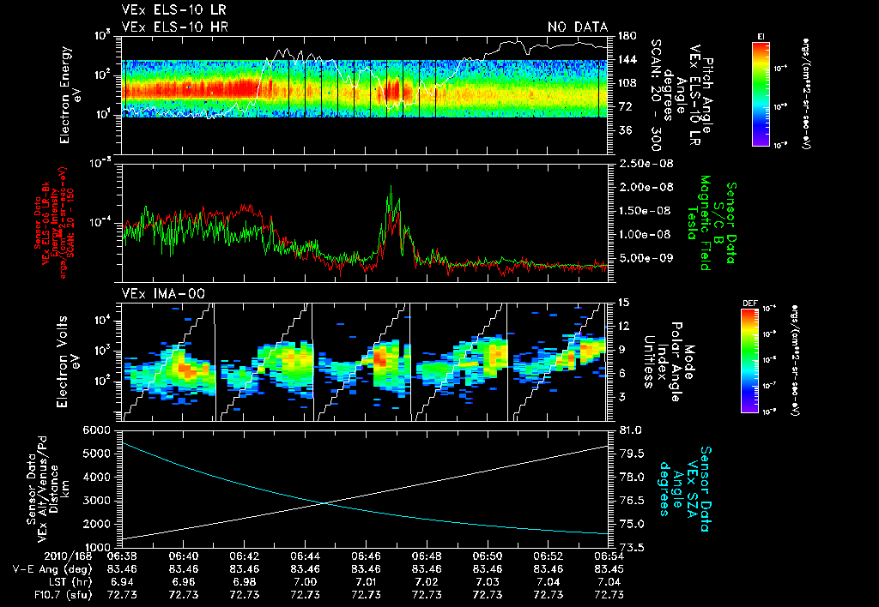Click the LST value 6.94

tap(122, 582)
